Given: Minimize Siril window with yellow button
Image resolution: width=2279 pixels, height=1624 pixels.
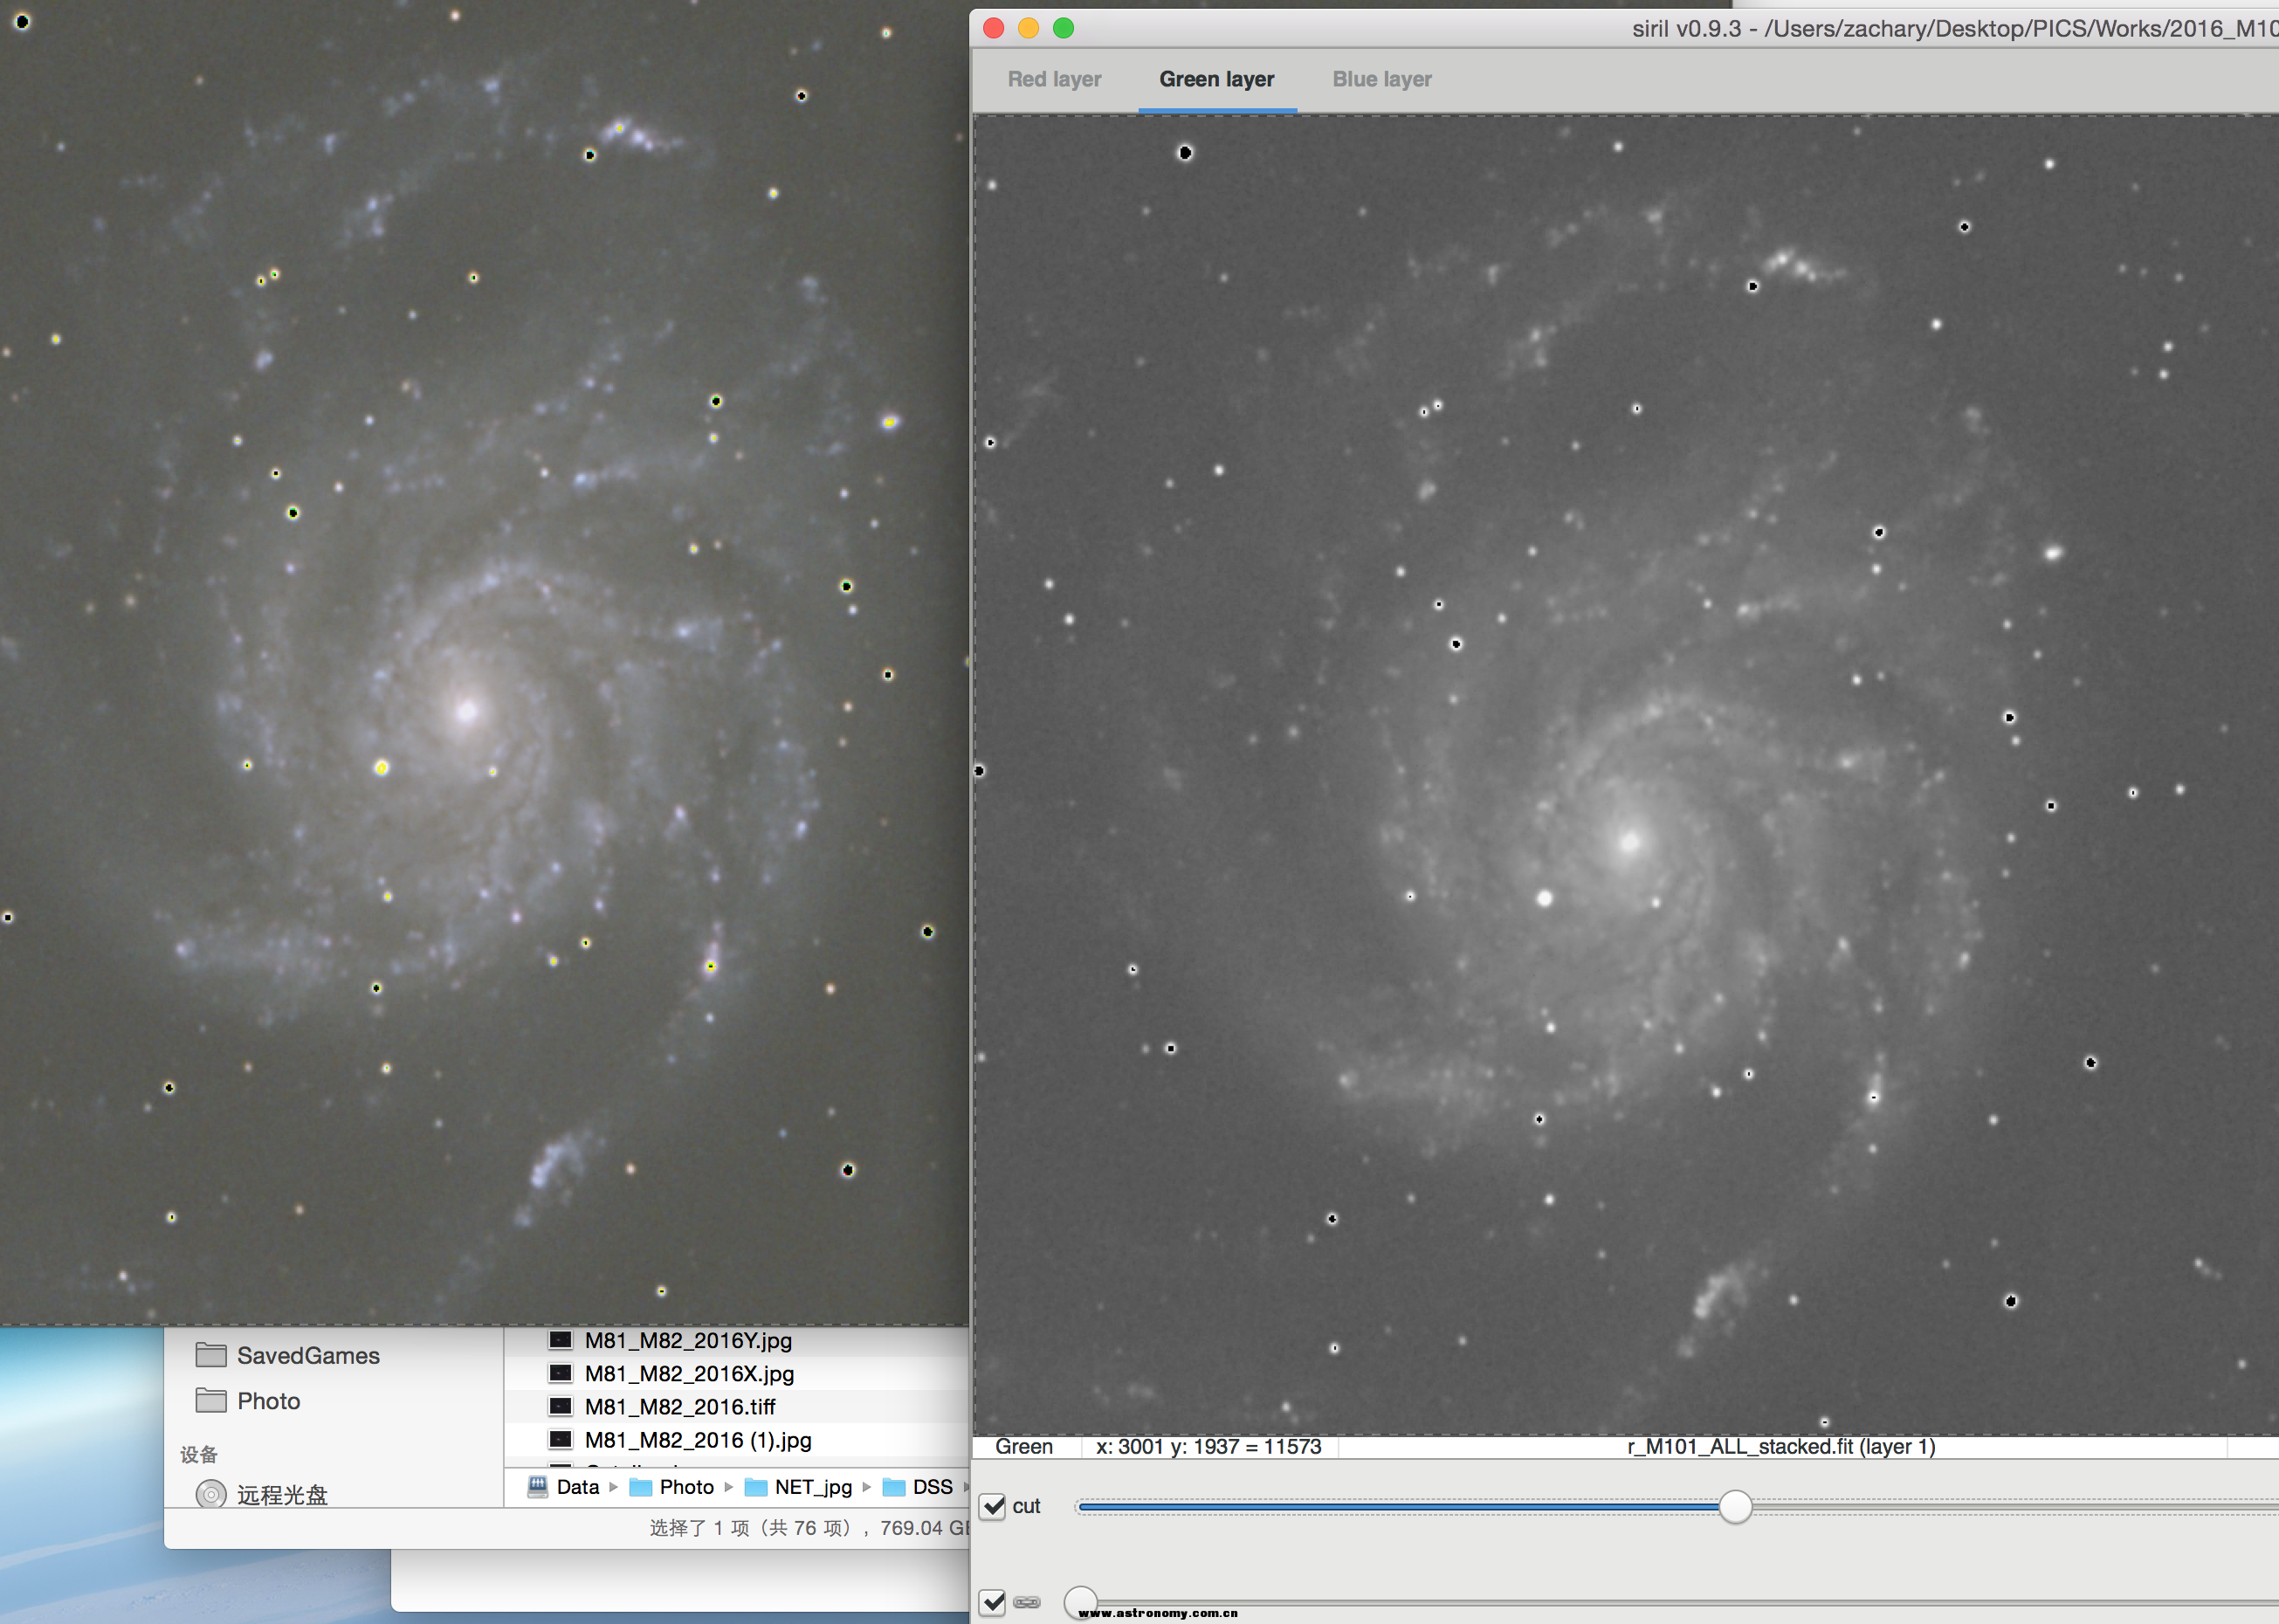Looking at the screenshot, I should point(1029,28).
